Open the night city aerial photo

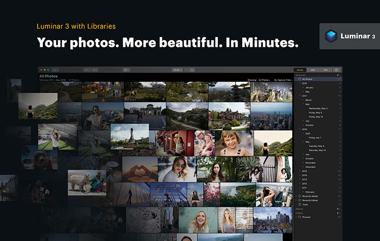(271, 92)
